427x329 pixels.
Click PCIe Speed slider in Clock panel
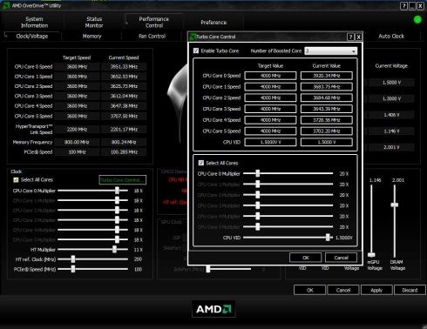click(x=92, y=269)
